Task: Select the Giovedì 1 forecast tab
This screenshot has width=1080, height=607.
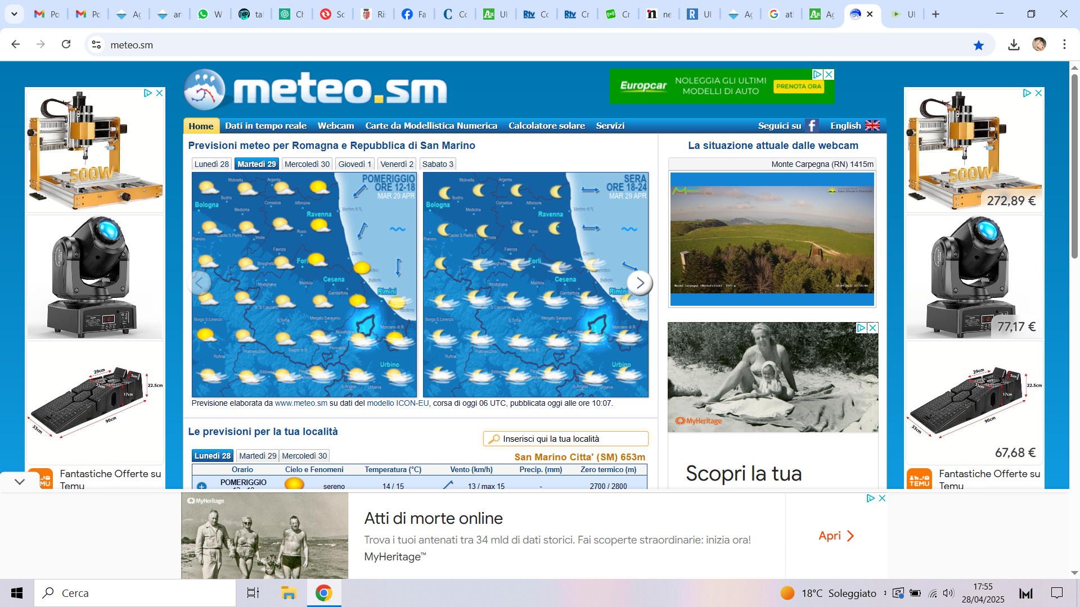Action: (355, 164)
